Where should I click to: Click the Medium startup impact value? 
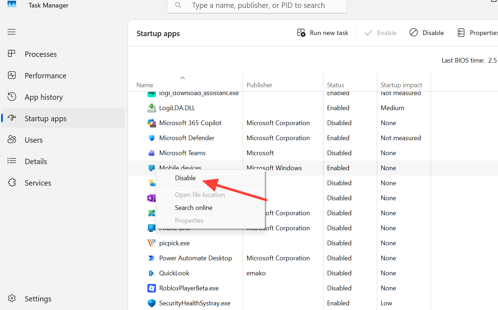coord(392,108)
